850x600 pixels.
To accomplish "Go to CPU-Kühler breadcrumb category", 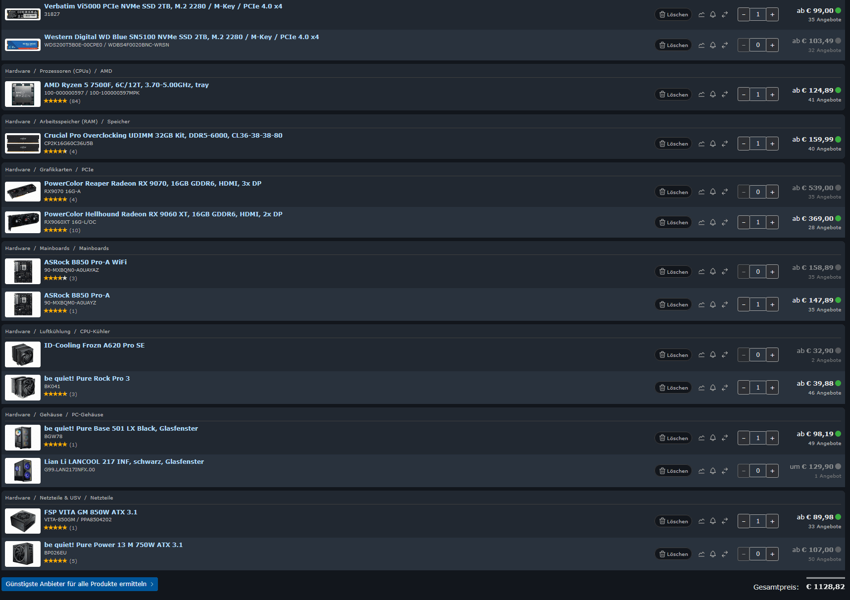I will coord(95,332).
